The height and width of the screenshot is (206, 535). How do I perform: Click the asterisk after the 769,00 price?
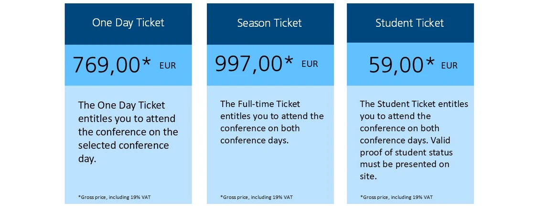click(147, 62)
